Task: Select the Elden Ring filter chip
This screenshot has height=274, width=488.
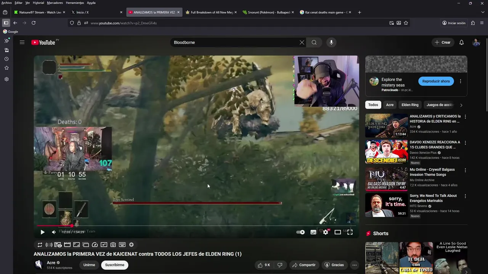Action: pyautogui.click(x=410, y=105)
